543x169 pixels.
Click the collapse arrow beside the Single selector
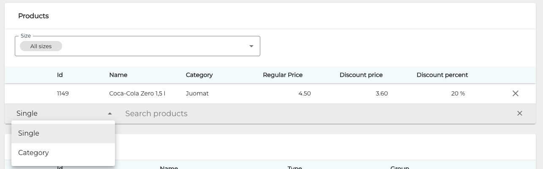(110, 114)
